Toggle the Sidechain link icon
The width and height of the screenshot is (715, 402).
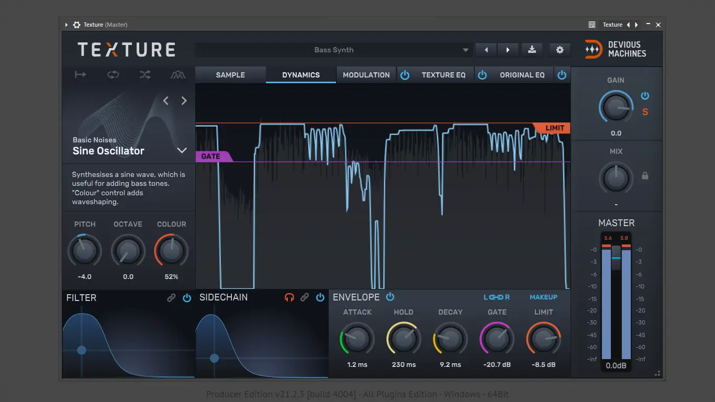click(x=305, y=297)
